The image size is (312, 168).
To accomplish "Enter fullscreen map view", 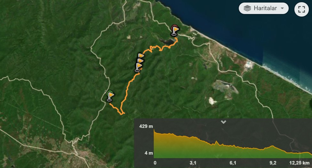I will point(301,9).
